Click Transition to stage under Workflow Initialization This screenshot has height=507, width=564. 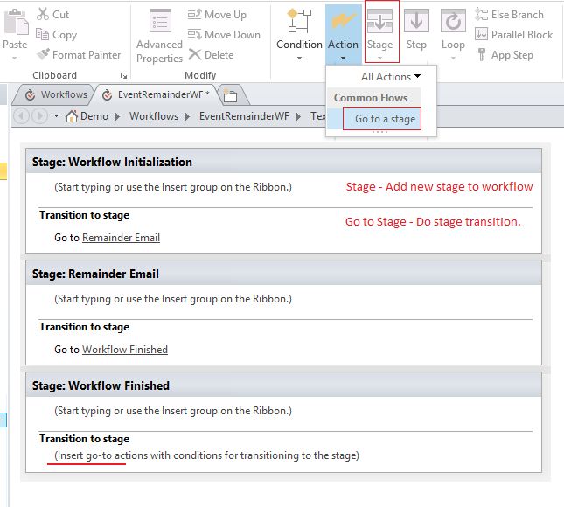85,215
